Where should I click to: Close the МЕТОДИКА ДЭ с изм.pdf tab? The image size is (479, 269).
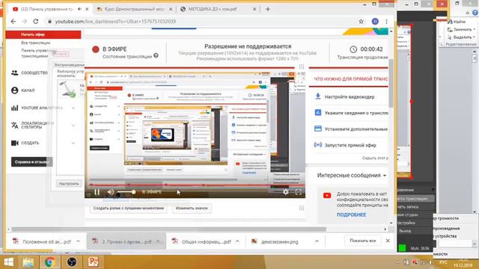(254, 9)
